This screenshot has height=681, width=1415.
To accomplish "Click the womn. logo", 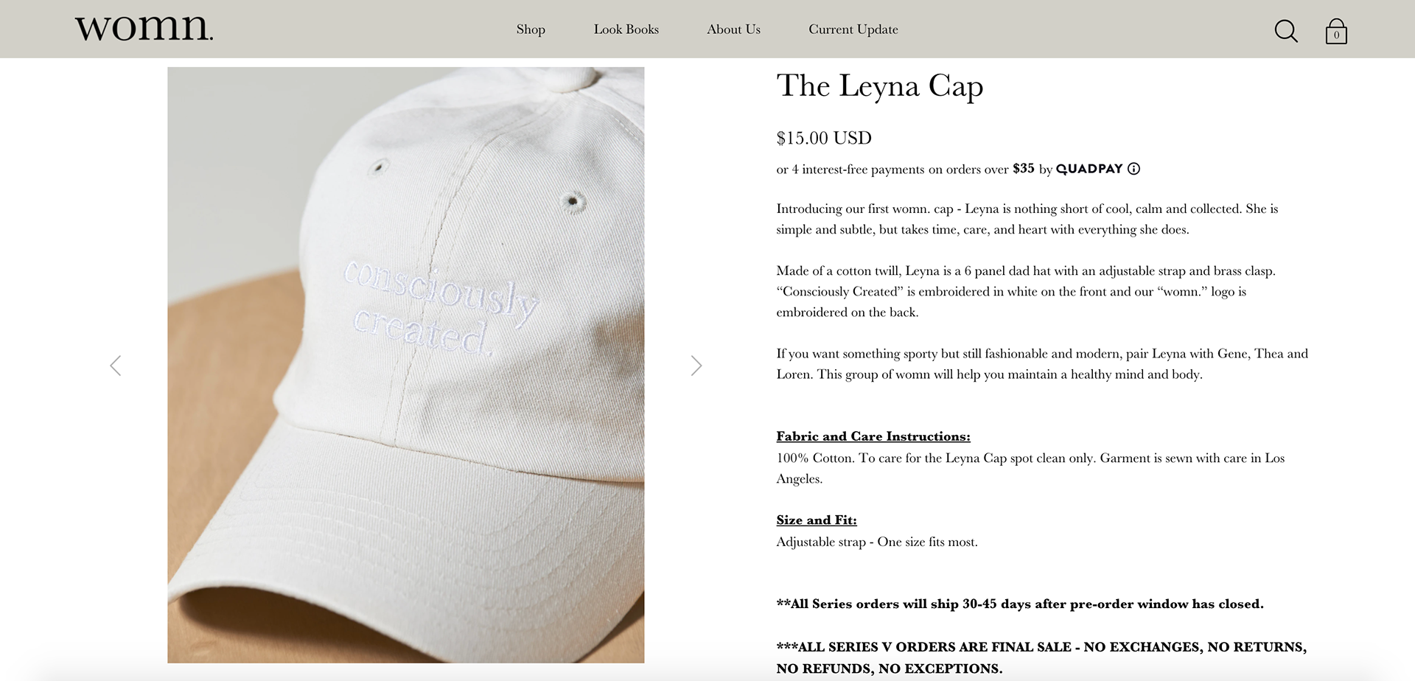I will coord(144,28).
